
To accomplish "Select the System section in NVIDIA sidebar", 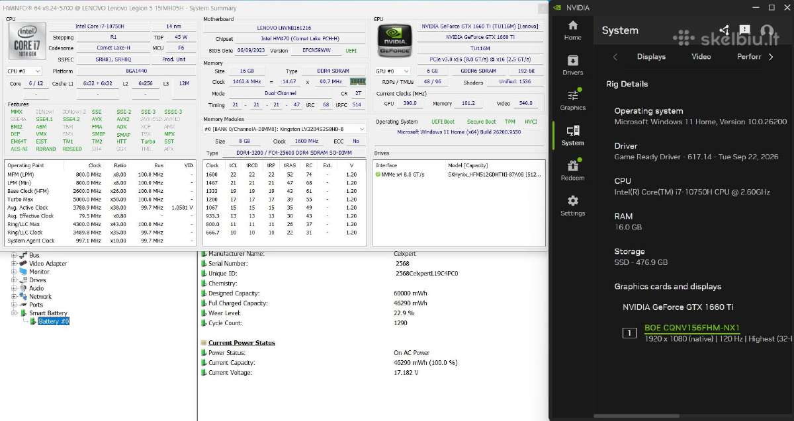I will click(x=572, y=135).
